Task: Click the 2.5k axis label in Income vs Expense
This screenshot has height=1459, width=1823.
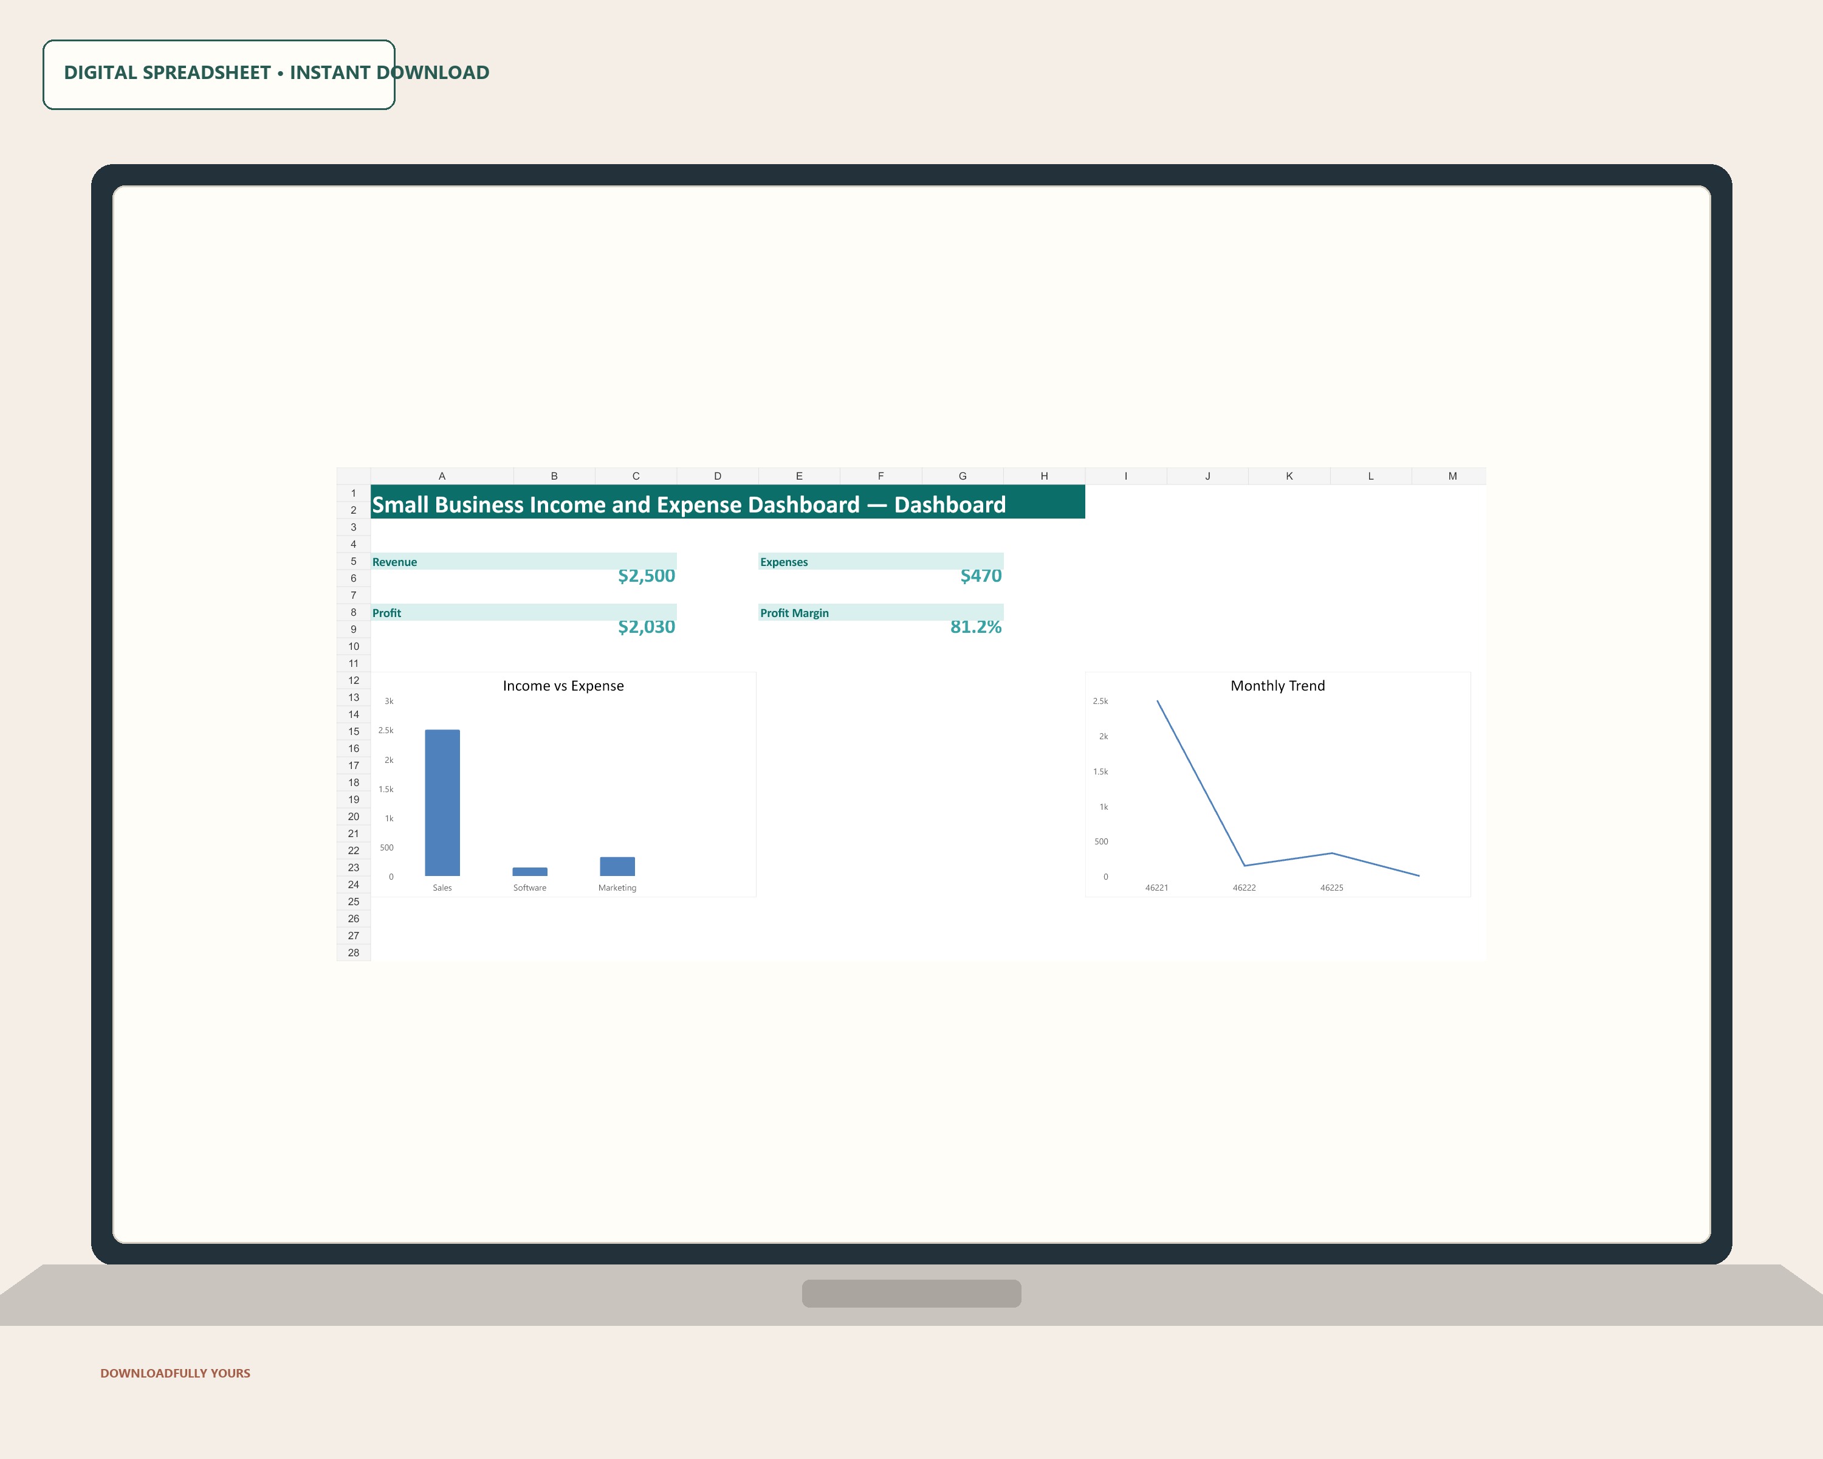Action: tap(386, 730)
